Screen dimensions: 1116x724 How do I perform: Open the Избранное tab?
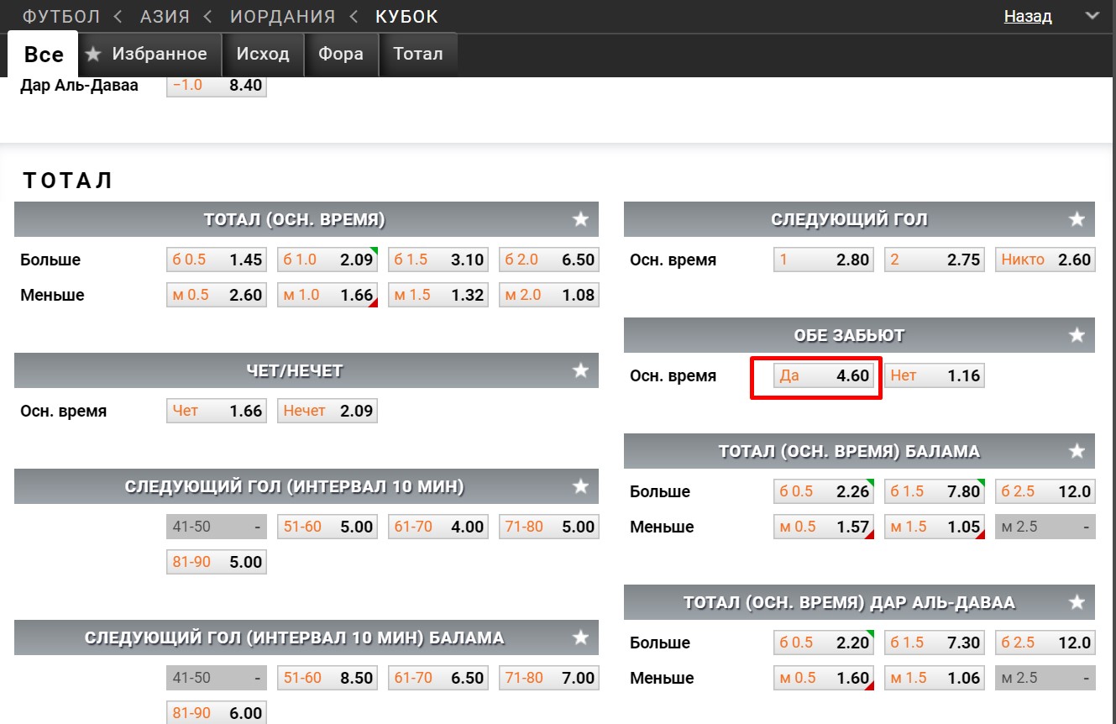point(149,55)
